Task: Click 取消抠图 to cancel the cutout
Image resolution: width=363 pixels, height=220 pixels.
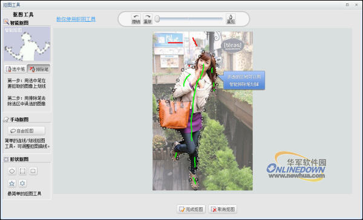Action: [223, 209]
